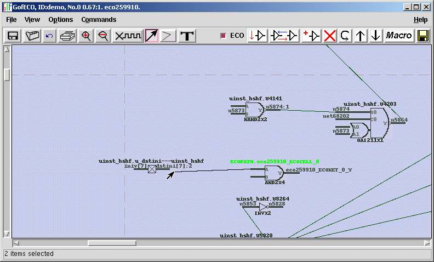Open file with the folder icon
Viewport: 434px width, 262px height.
pos(32,36)
